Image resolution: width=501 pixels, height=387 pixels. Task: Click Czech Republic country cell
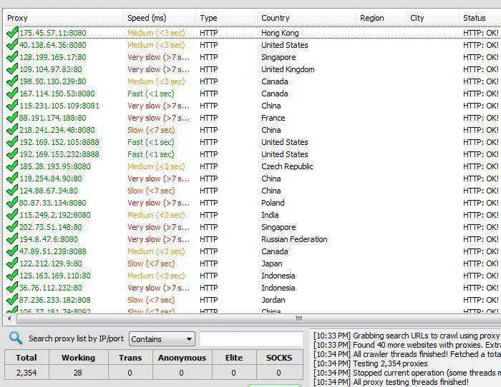click(x=287, y=166)
